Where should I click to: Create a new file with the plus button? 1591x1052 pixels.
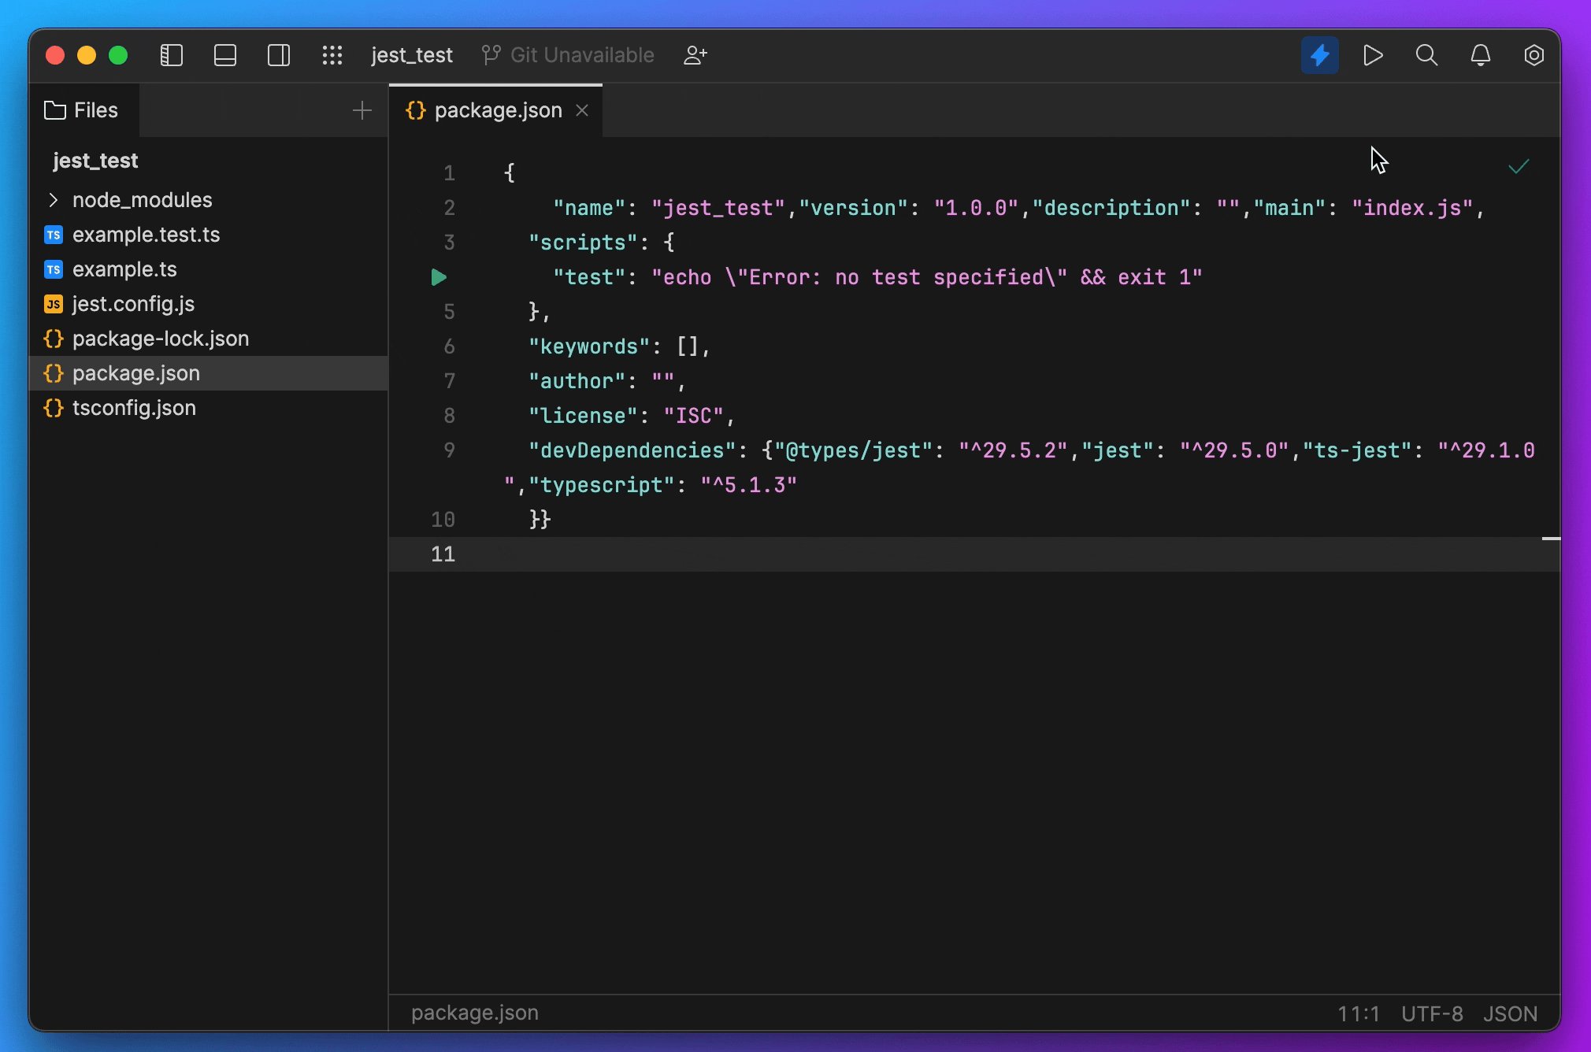coord(362,110)
